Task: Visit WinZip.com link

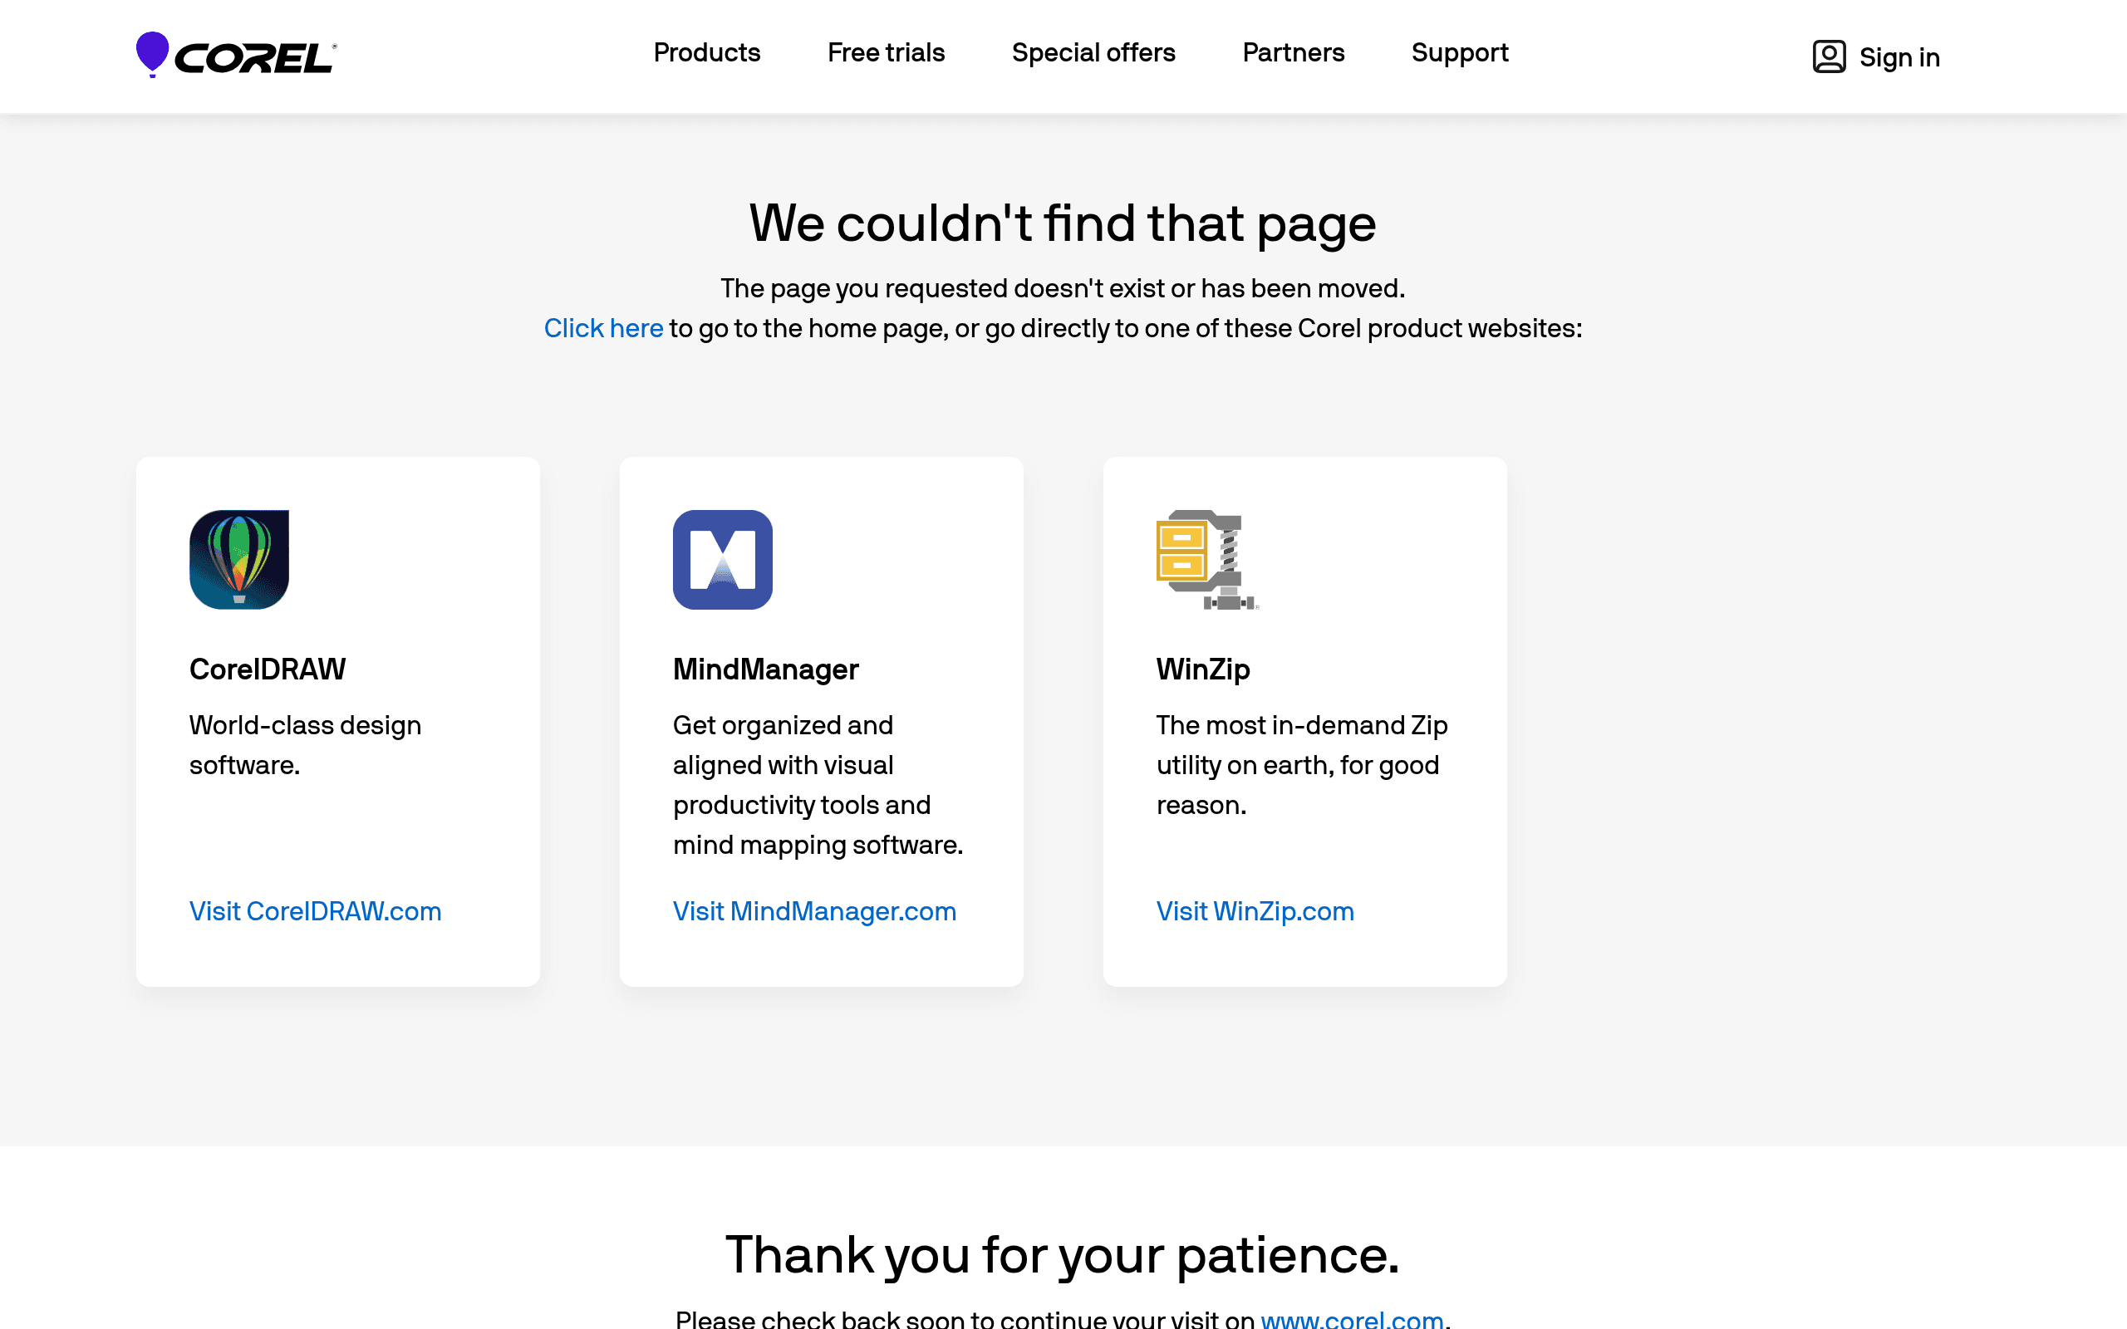Action: pos(1255,911)
